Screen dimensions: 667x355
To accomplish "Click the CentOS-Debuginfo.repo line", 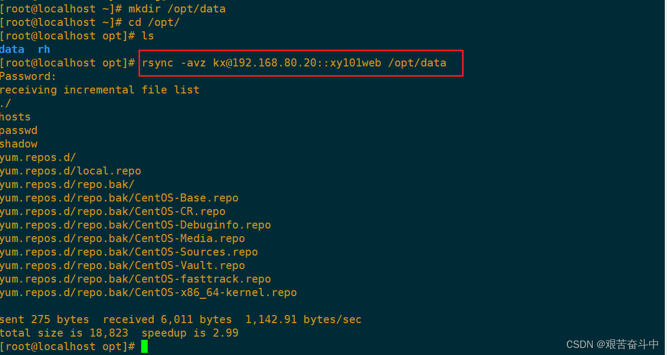I will click(135, 225).
